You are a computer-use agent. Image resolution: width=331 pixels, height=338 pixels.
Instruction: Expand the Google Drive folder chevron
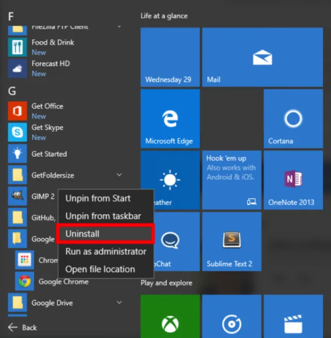click(x=119, y=302)
